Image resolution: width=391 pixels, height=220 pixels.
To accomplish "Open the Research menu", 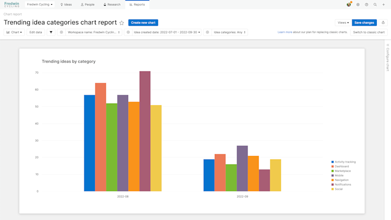I will (112, 5).
